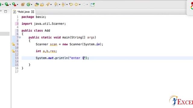
Task: Click the method closing brace on line 15
Action: click(x=30, y=65)
